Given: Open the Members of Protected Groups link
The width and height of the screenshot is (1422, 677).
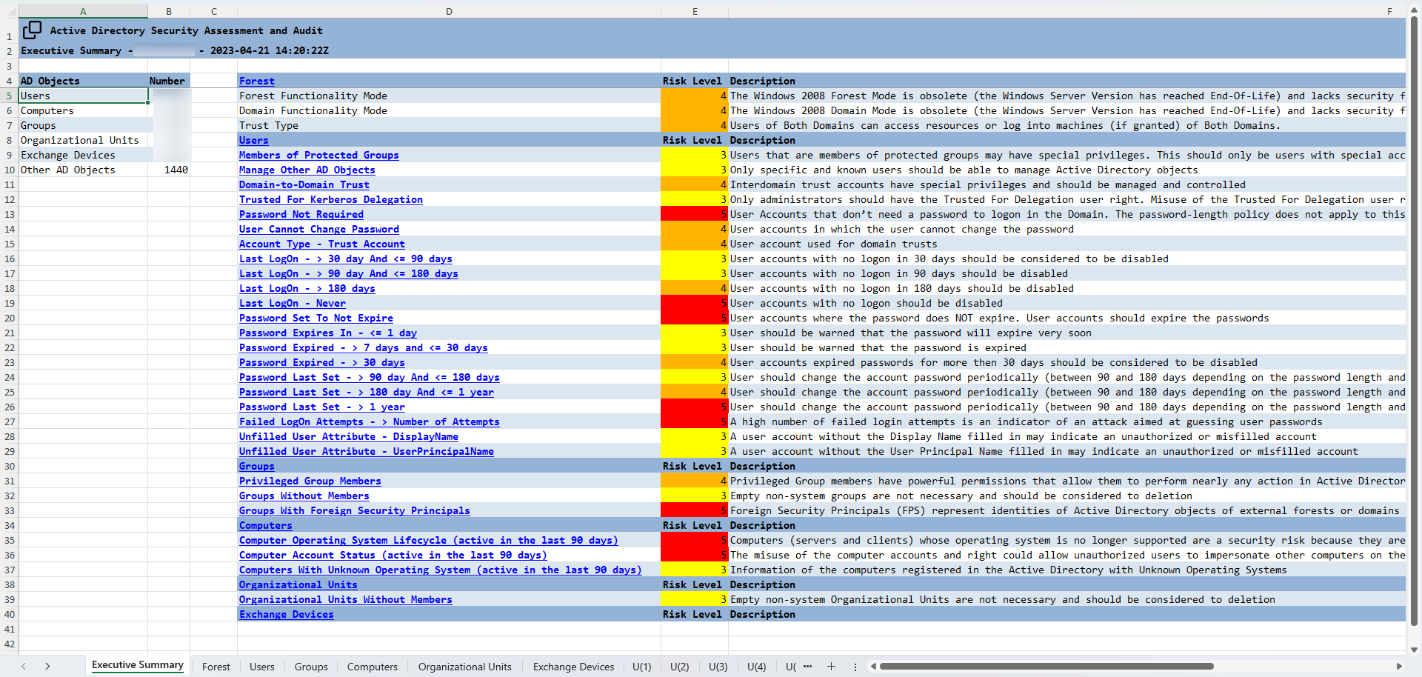Looking at the screenshot, I should pos(318,155).
